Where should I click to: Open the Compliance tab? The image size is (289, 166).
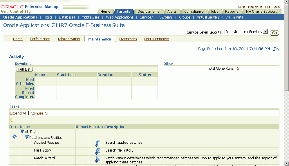[194, 11]
